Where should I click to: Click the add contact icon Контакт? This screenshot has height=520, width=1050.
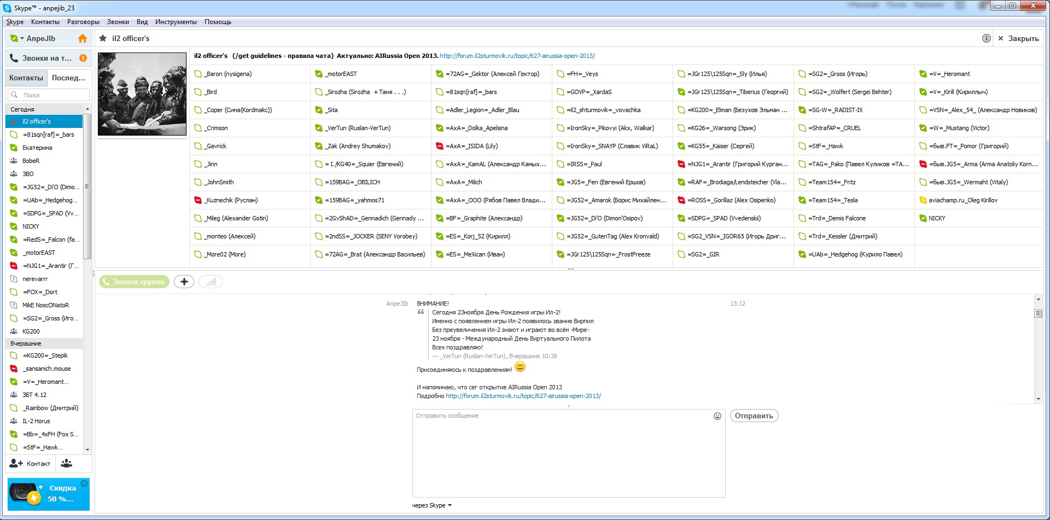point(30,464)
